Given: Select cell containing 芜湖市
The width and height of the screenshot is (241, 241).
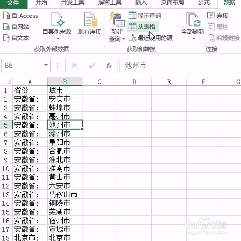Looking at the screenshot, I should 65,212.
